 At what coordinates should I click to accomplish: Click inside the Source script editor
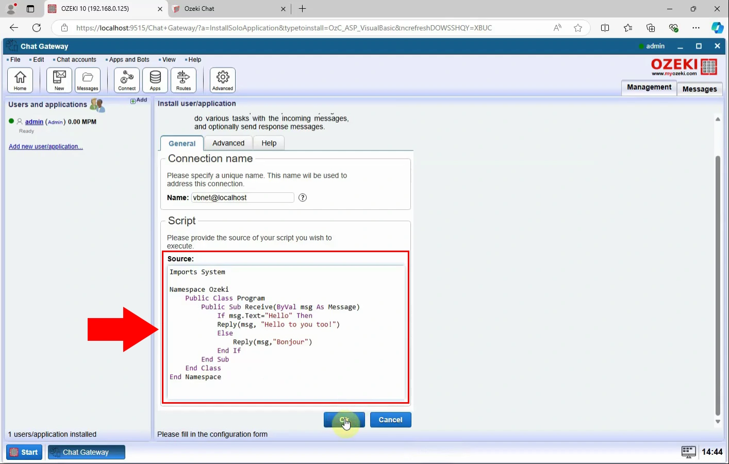[x=286, y=333]
